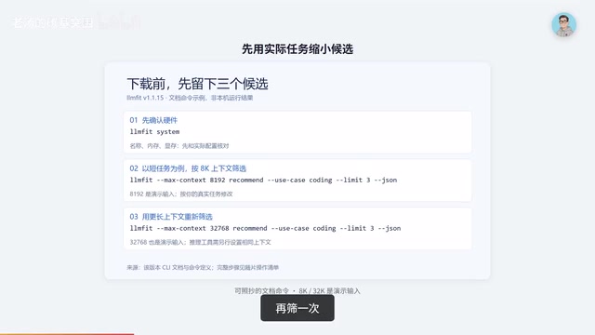The image size is (595, 335).
Task: Click the llmfit v1.1.15 version subtitle
Action: (190, 98)
